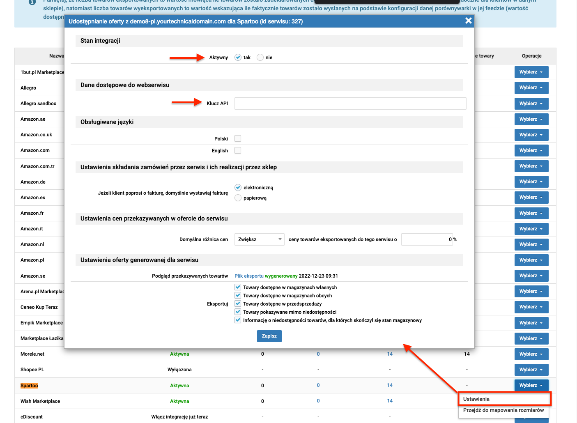The height and width of the screenshot is (423, 577).
Task: Click 'Wish Marketplace' row name
Action: [x=40, y=401]
